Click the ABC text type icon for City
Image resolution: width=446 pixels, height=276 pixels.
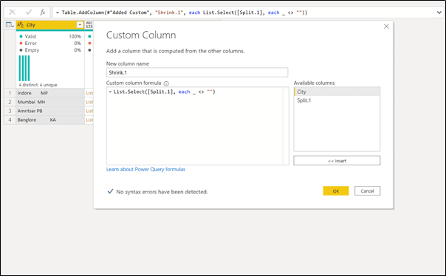pyautogui.click(x=21, y=25)
